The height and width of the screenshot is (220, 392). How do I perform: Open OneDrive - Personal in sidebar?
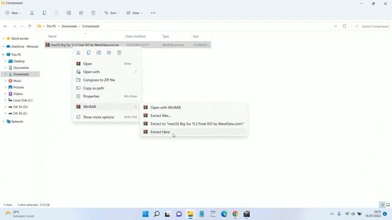[24, 46]
